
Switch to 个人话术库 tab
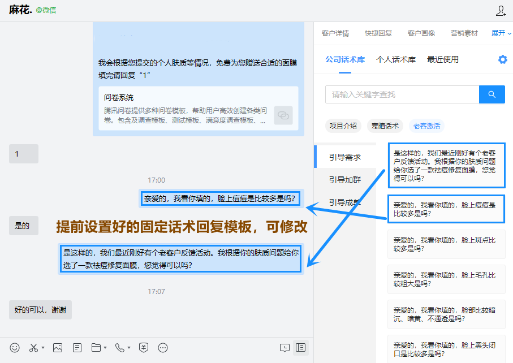[396, 59]
